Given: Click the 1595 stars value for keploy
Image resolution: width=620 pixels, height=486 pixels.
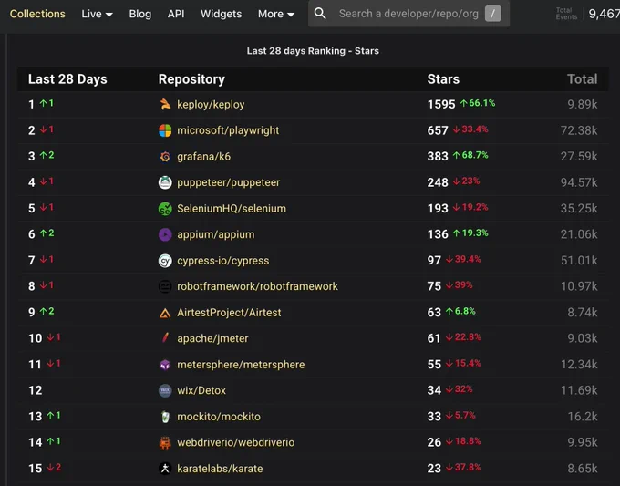Looking at the screenshot, I should point(441,104).
